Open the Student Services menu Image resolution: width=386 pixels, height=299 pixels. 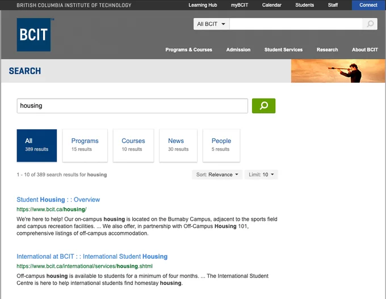coord(283,50)
